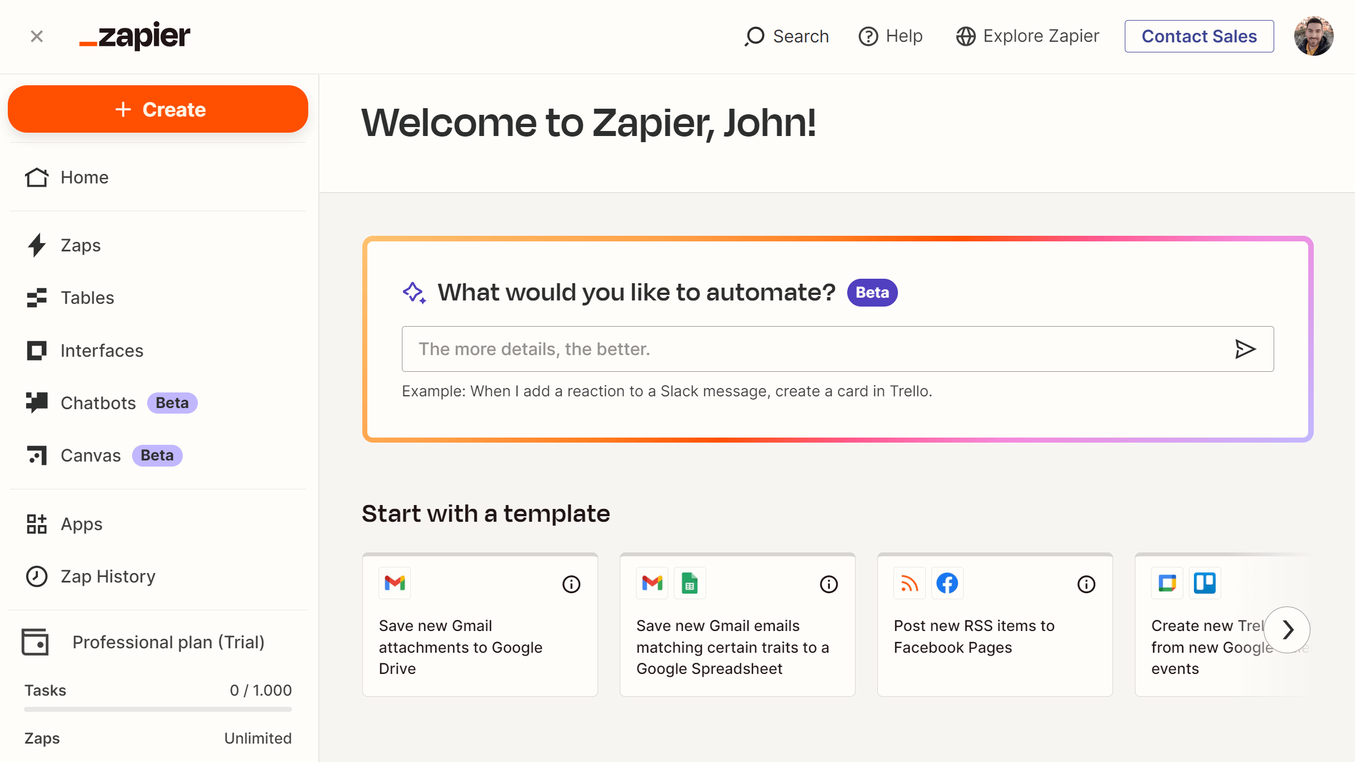The image size is (1355, 762).
Task: Open the user profile avatar menu
Action: [x=1313, y=36]
